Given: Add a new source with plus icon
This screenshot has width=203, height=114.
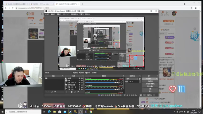Looking at the screenshot, I should click(66, 92).
